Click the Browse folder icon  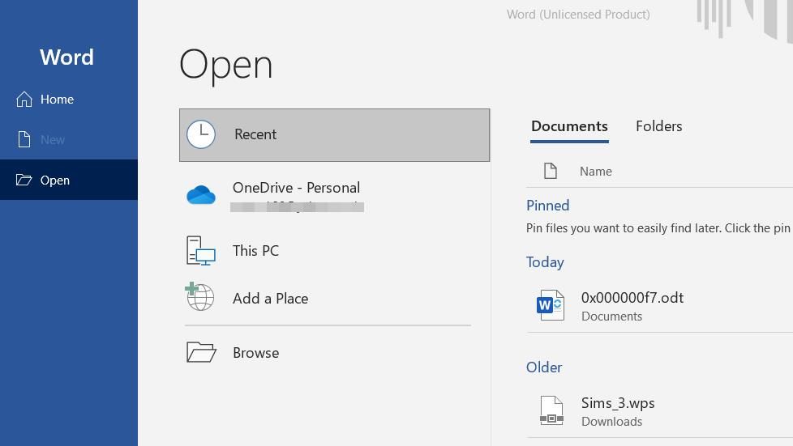(x=201, y=352)
